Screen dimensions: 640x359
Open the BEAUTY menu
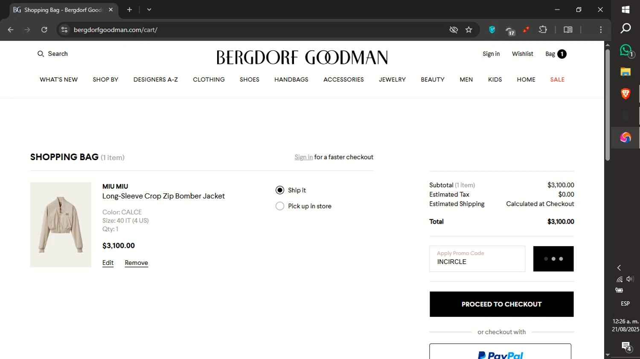433,80
